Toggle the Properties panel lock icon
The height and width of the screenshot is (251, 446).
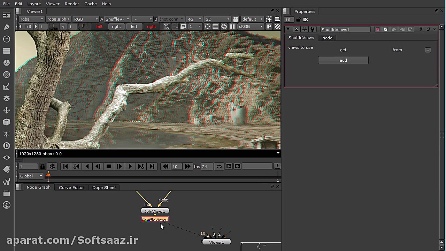coord(298,20)
